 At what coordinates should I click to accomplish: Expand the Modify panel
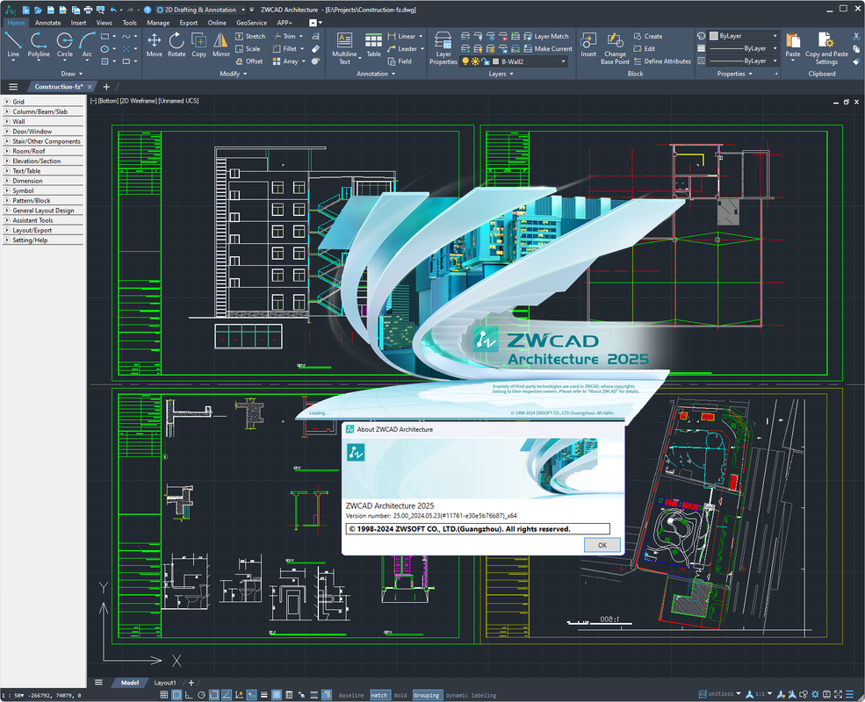pos(234,74)
